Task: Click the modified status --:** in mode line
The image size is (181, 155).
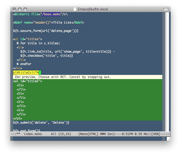Action: coord(15,134)
